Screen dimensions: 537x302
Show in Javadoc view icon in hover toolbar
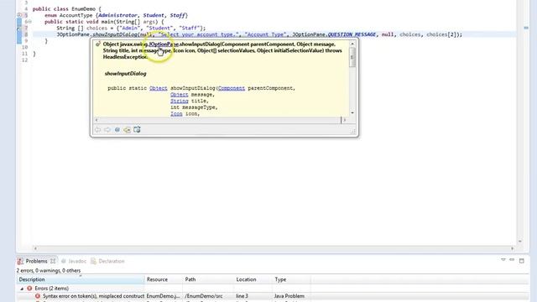117,130
